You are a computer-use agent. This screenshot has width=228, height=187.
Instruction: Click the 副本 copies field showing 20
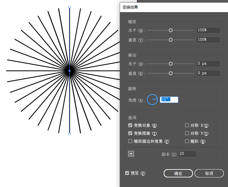point(187,154)
